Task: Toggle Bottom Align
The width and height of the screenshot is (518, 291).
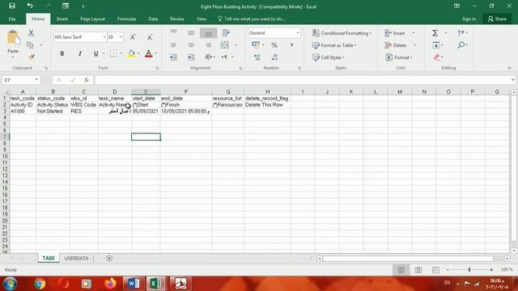Action: (209, 33)
